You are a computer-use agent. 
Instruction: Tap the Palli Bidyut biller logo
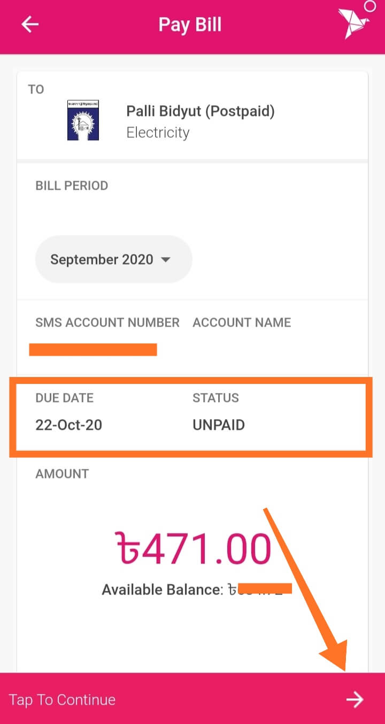coord(83,120)
